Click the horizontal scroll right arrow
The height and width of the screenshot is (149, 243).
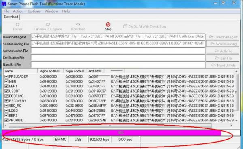[231, 126]
